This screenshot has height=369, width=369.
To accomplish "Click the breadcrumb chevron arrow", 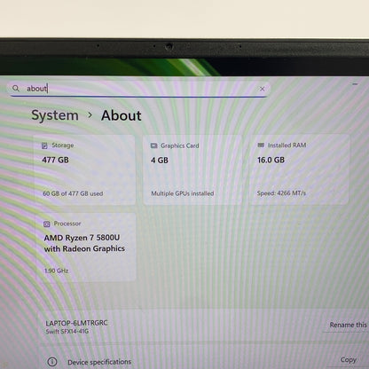I will pyautogui.click(x=90, y=115).
